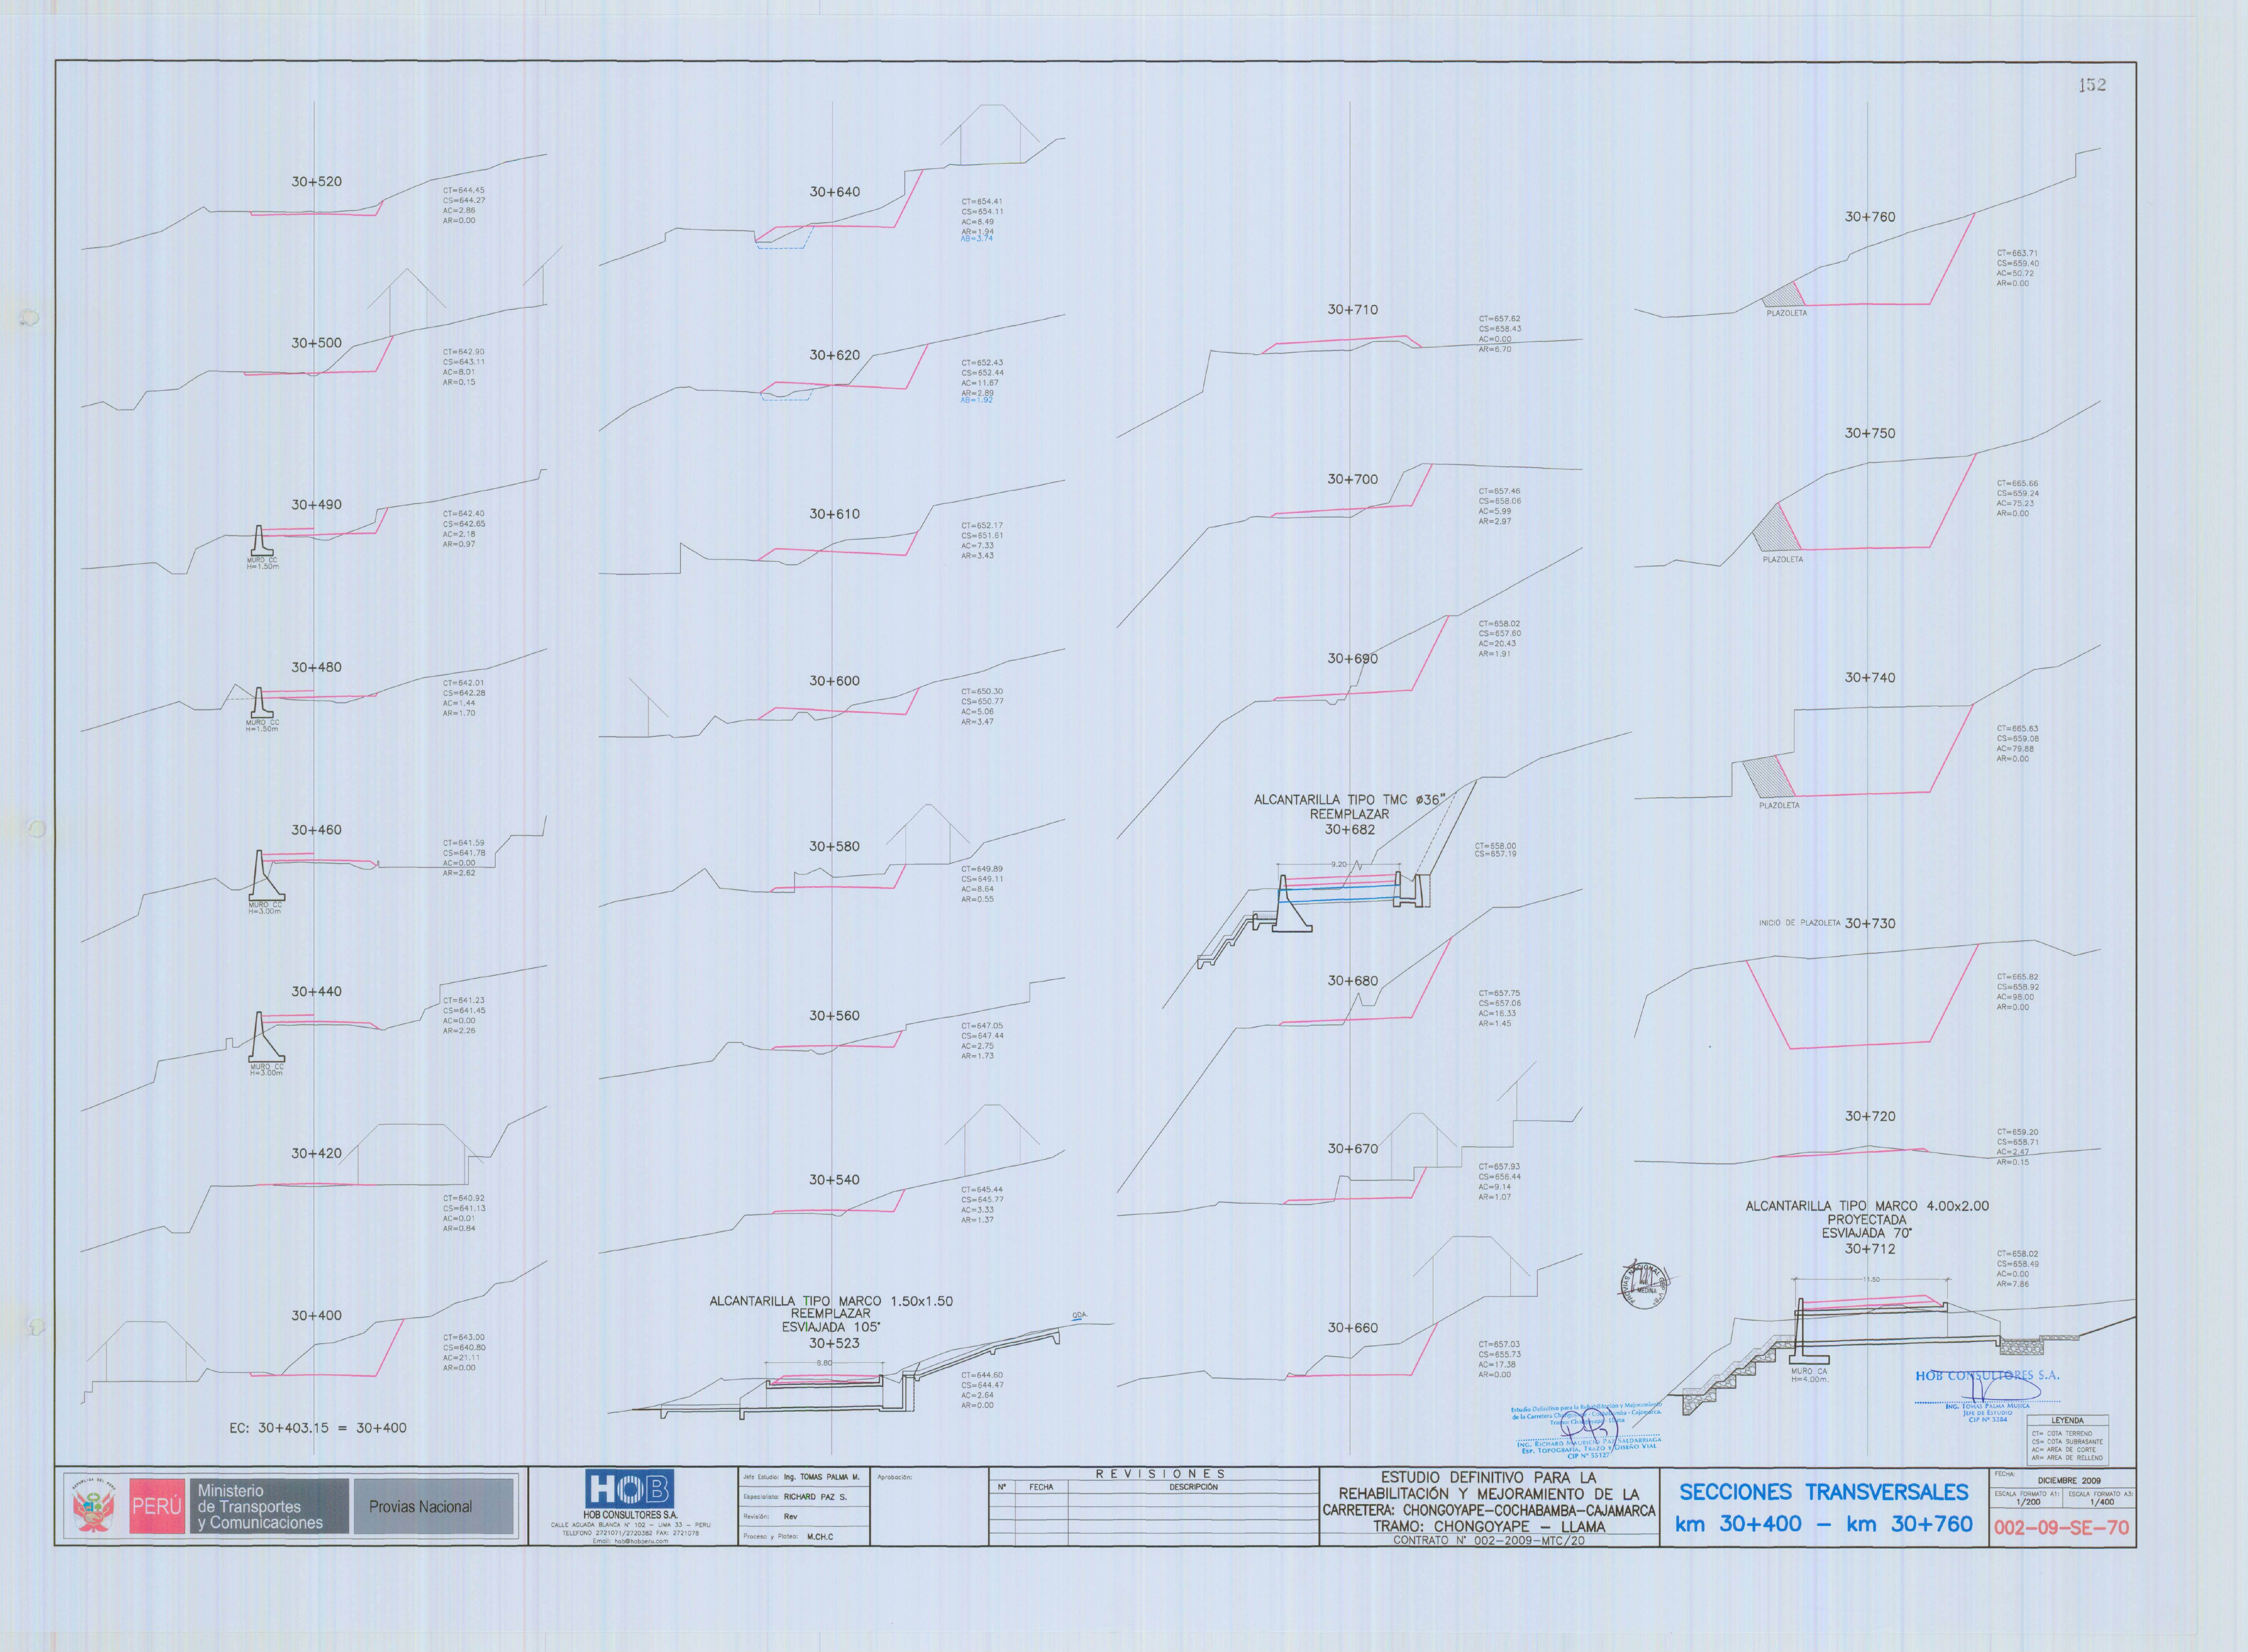Click section label 30+680
Viewport: 2248px width, 1652px height.
(1353, 981)
